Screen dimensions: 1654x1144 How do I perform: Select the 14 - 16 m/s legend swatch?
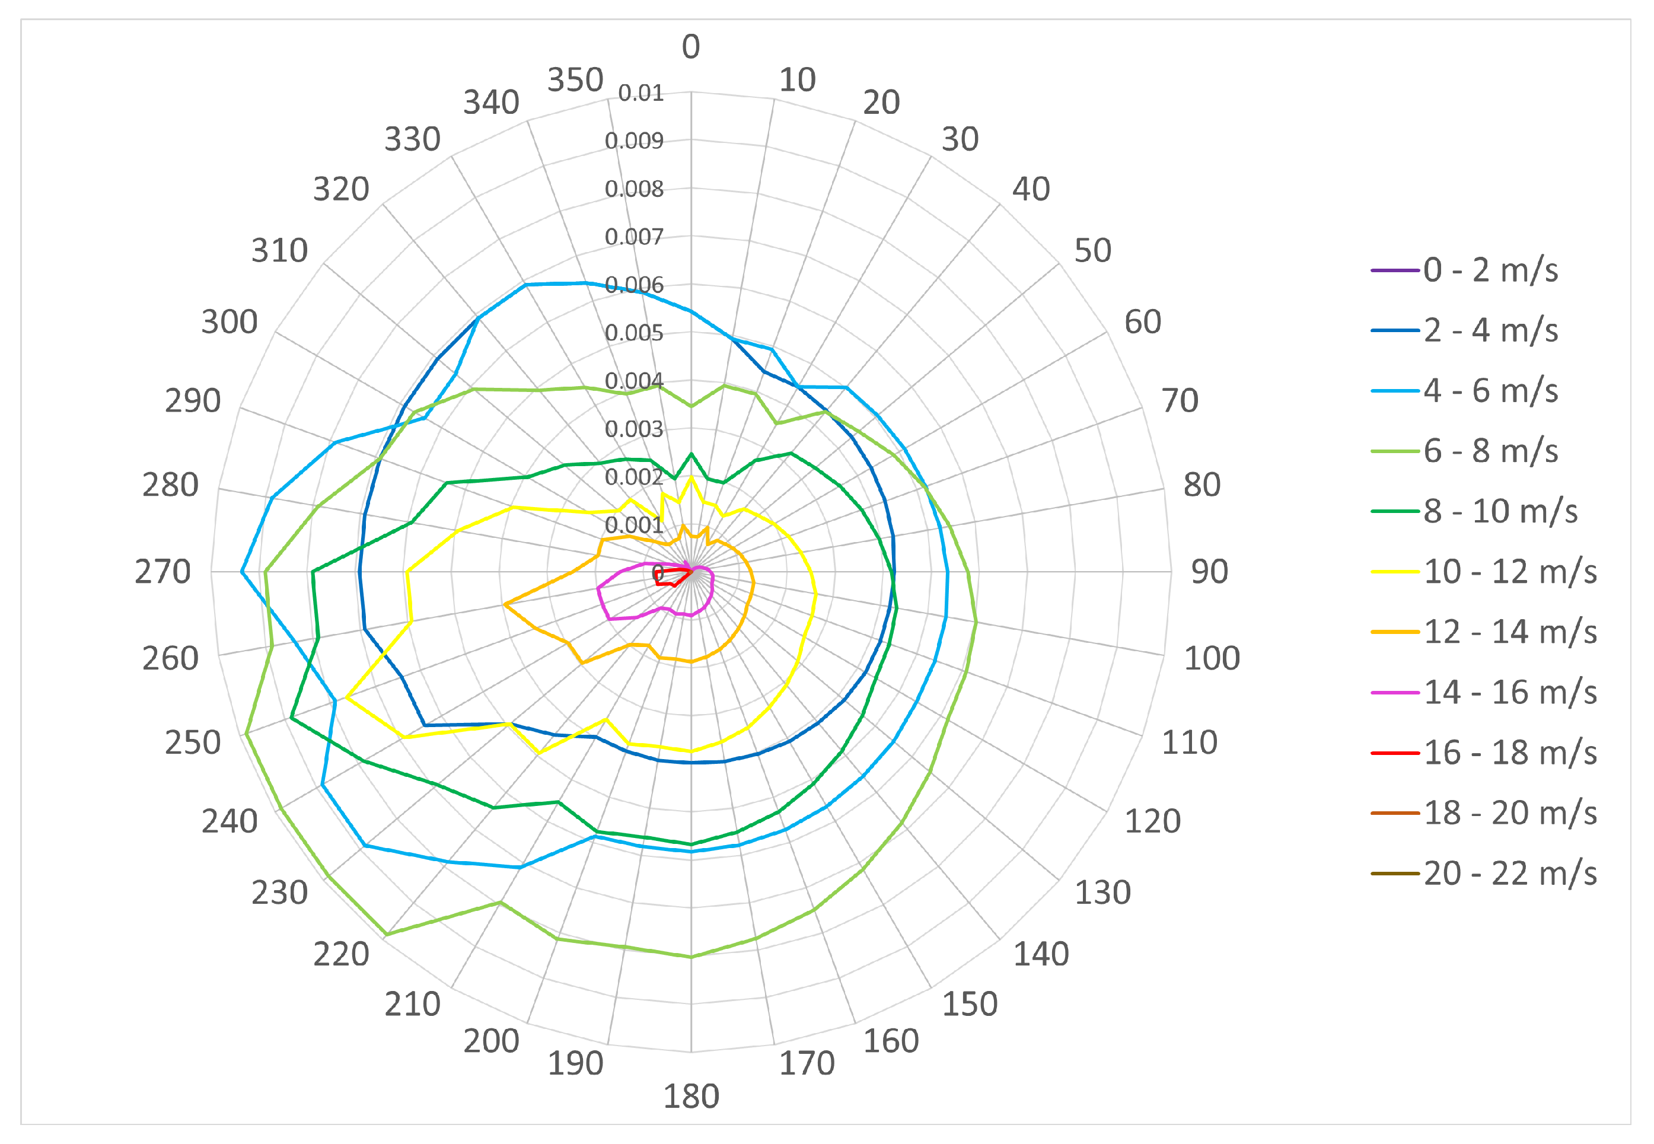(x=1395, y=693)
